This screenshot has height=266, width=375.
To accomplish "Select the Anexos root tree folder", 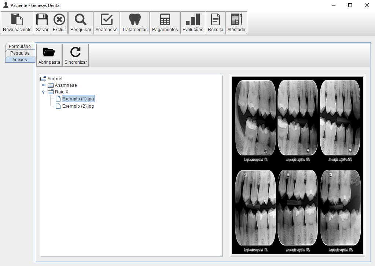I will [x=55, y=79].
